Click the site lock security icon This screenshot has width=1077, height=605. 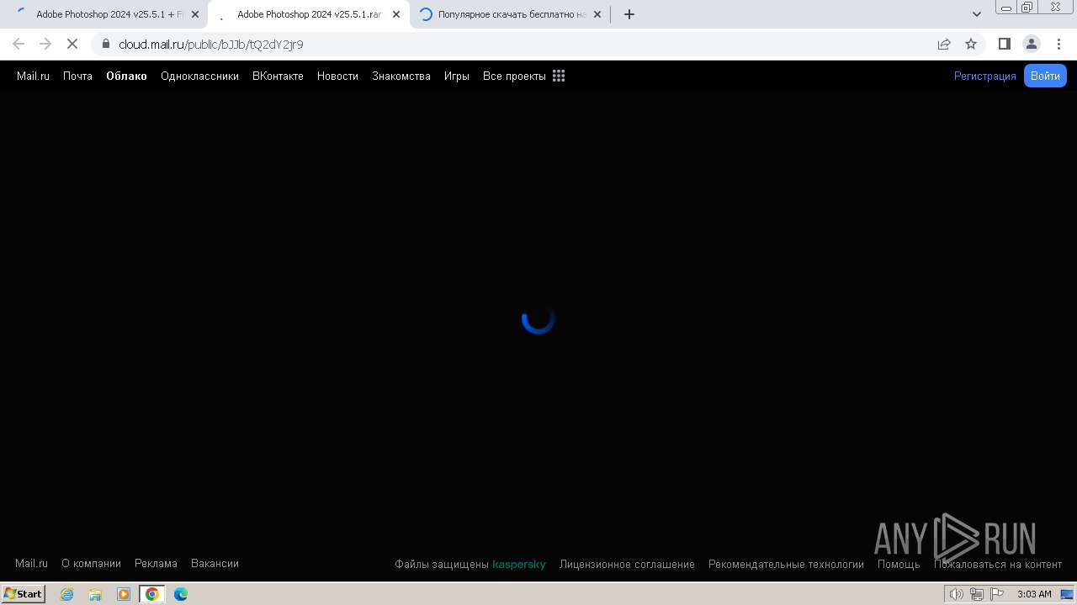coord(106,44)
